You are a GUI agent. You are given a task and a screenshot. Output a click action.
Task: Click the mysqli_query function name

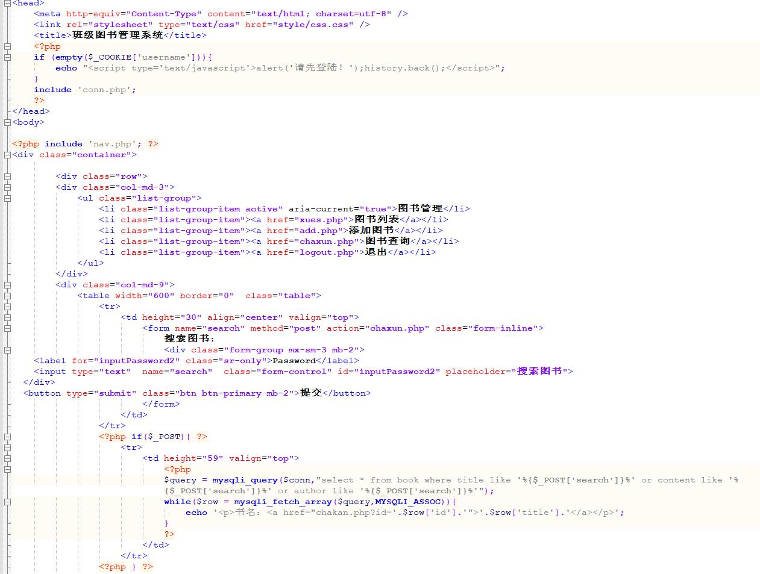pos(245,480)
